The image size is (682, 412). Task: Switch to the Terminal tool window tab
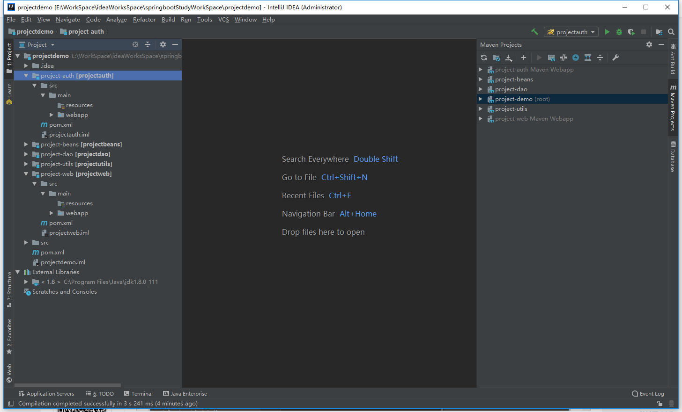coord(139,394)
